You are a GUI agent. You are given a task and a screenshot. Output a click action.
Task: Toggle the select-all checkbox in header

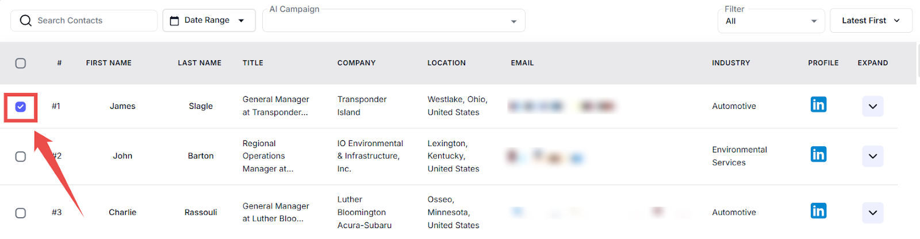[21, 63]
